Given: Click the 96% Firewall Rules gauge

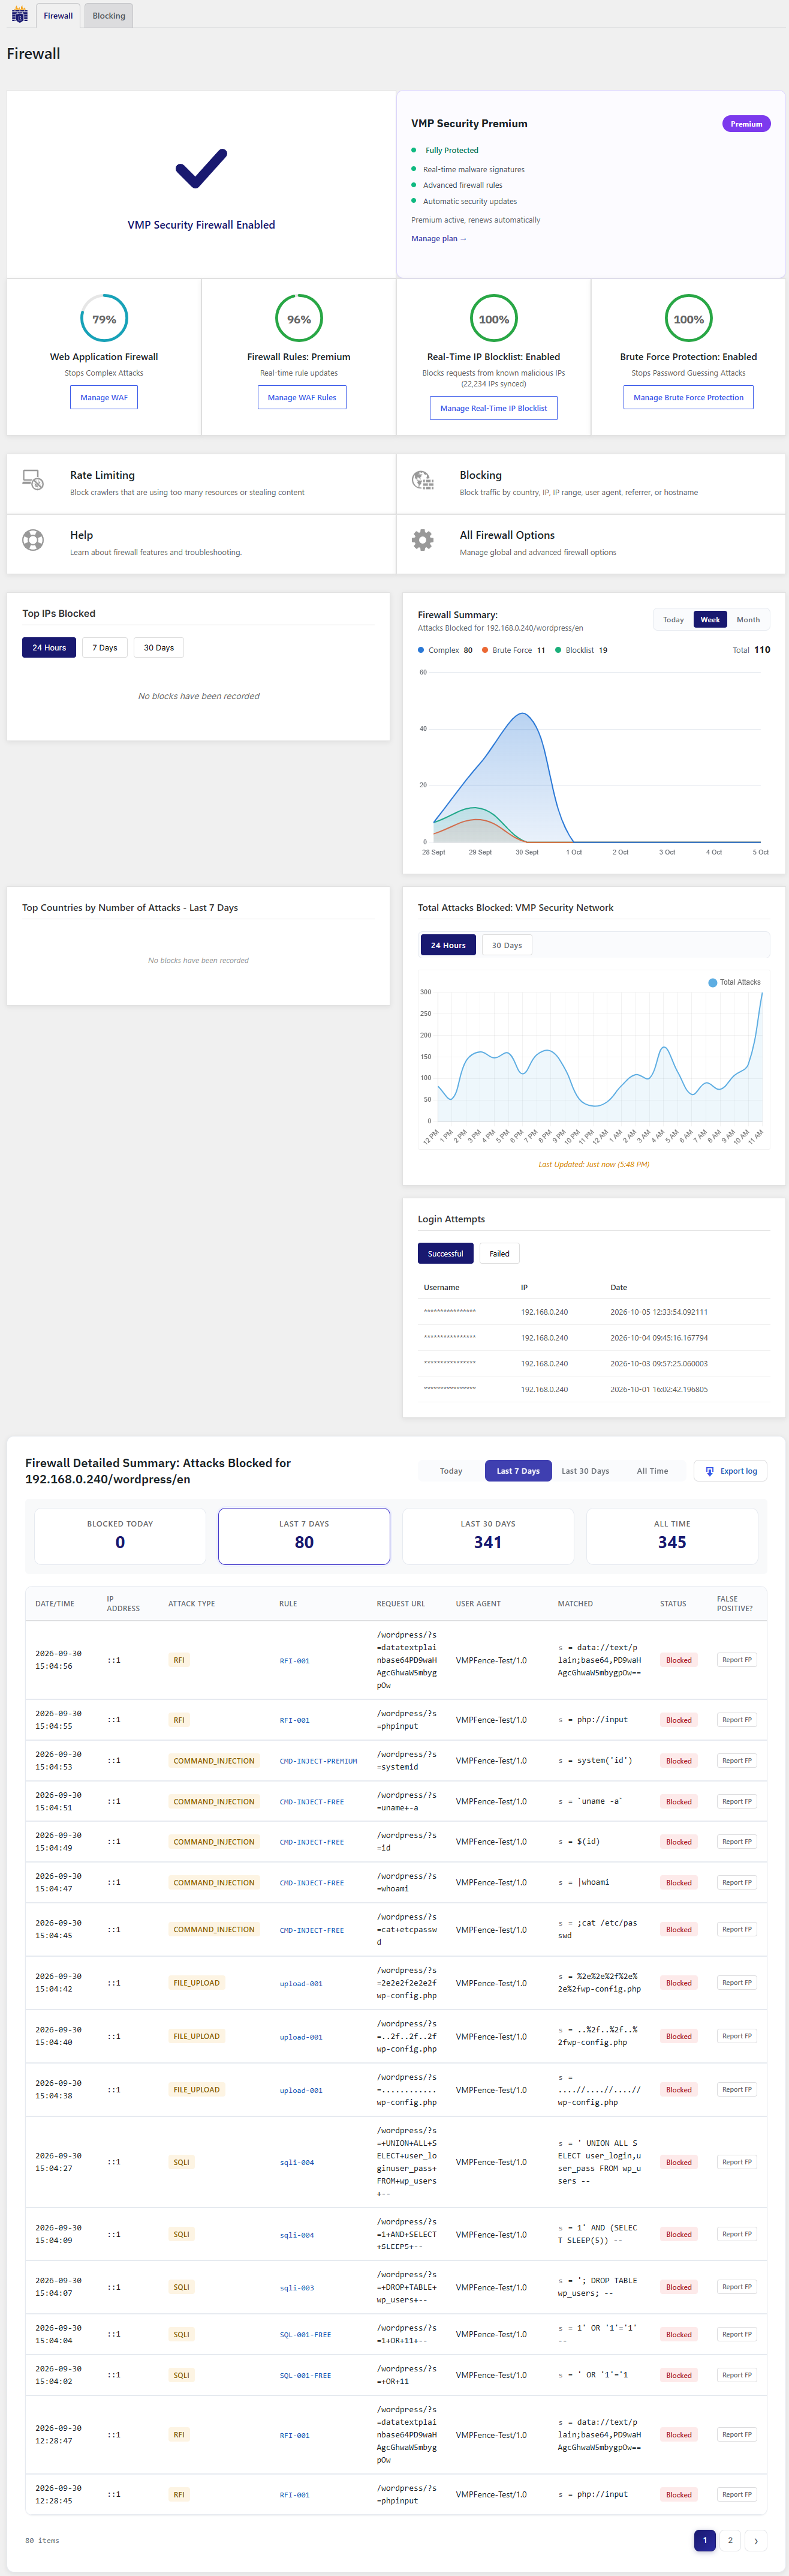Looking at the screenshot, I should pos(299,319).
